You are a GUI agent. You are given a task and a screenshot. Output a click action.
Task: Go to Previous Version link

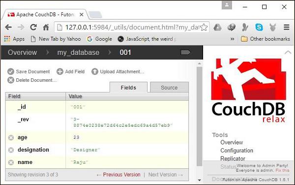point(121,175)
